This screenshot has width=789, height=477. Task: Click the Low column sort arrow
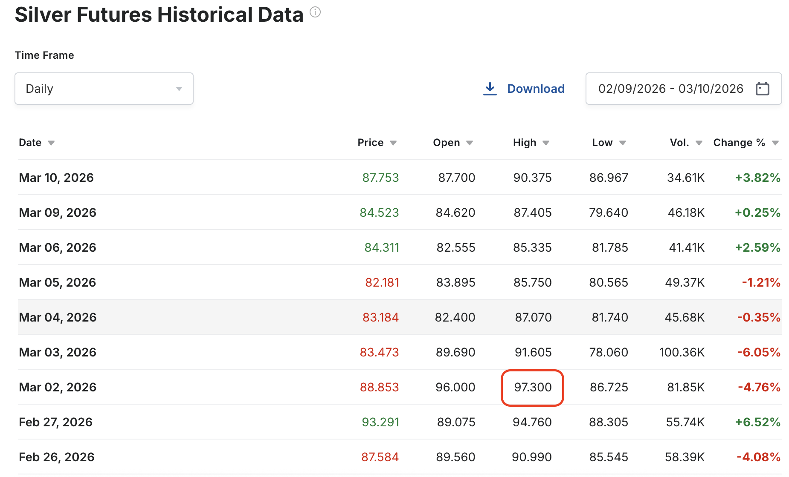pyautogui.click(x=623, y=143)
